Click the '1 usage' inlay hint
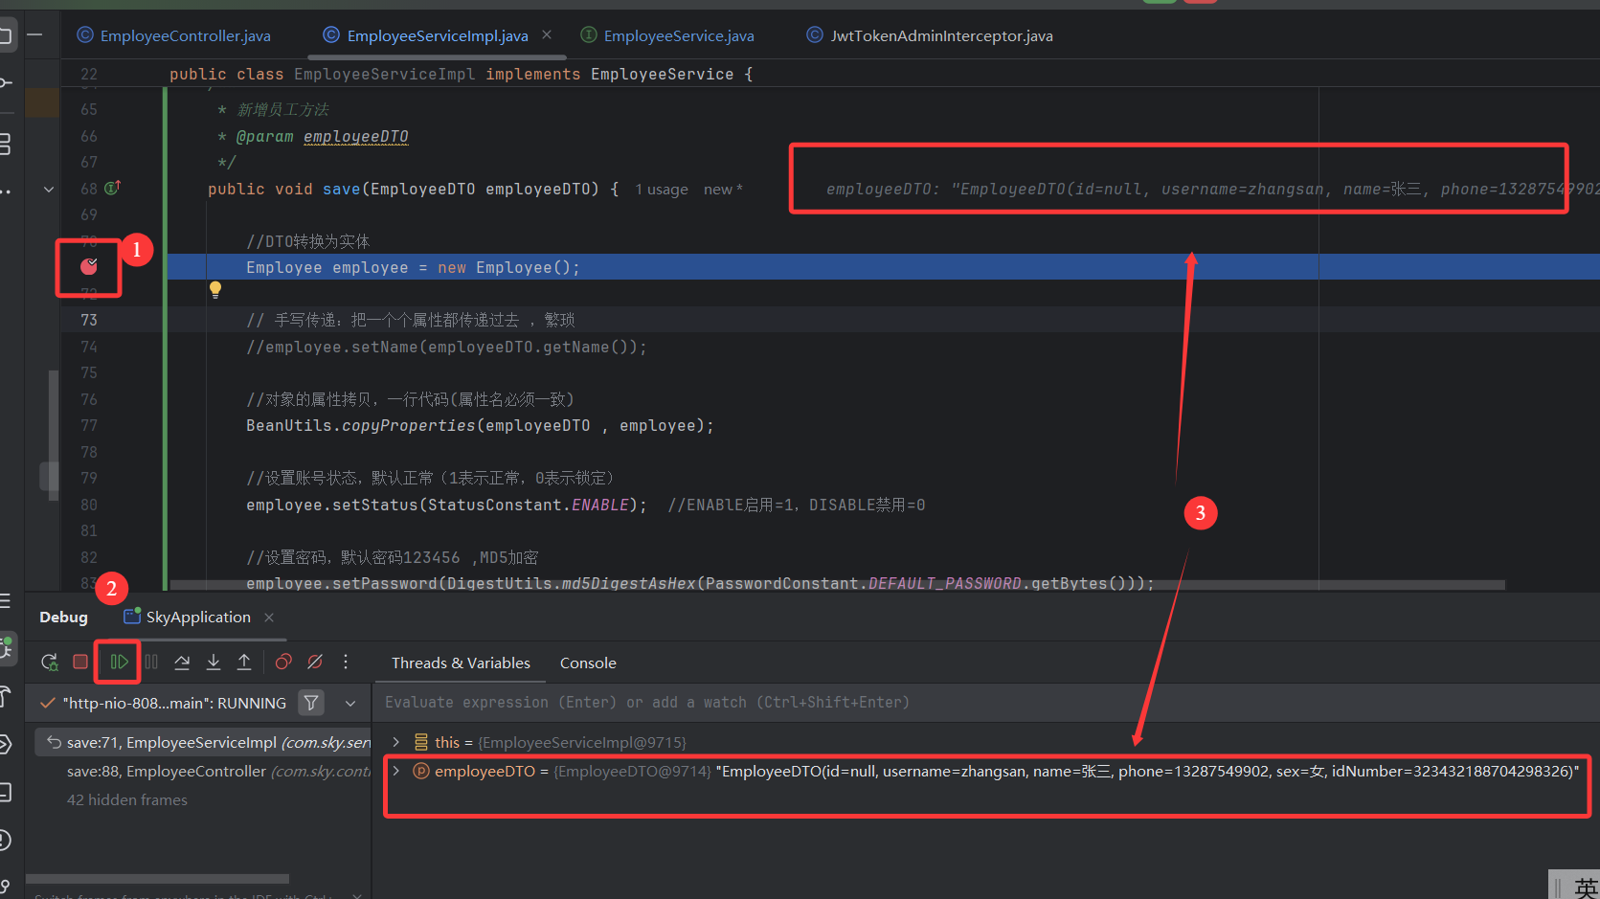 [662, 190]
